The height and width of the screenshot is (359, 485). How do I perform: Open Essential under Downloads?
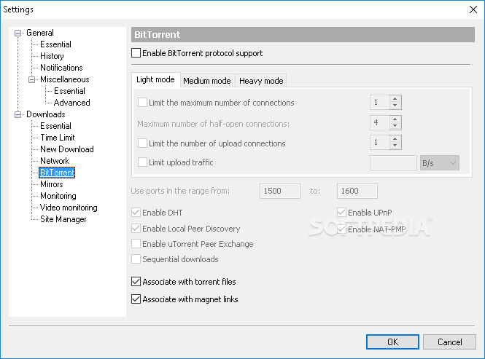click(55, 126)
